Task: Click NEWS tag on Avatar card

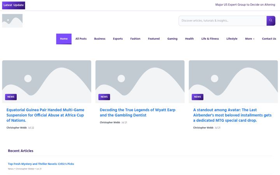Action: pyautogui.click(x=198, y=97)
